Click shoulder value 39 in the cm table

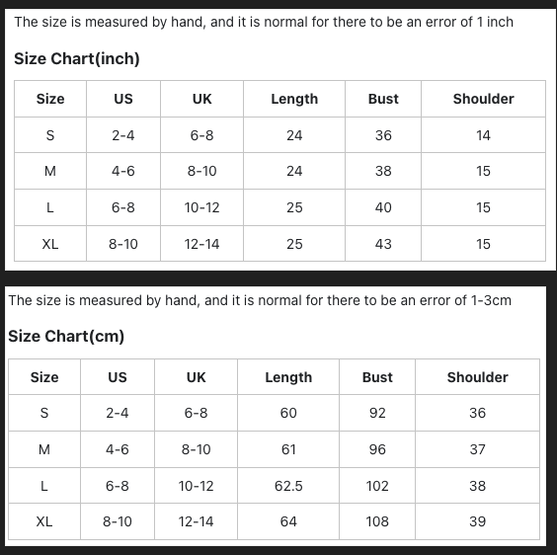click(477, 521)
